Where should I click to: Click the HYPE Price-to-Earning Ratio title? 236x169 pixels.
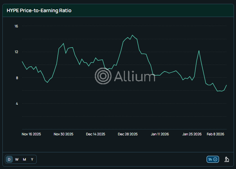(x=39, y=10)
